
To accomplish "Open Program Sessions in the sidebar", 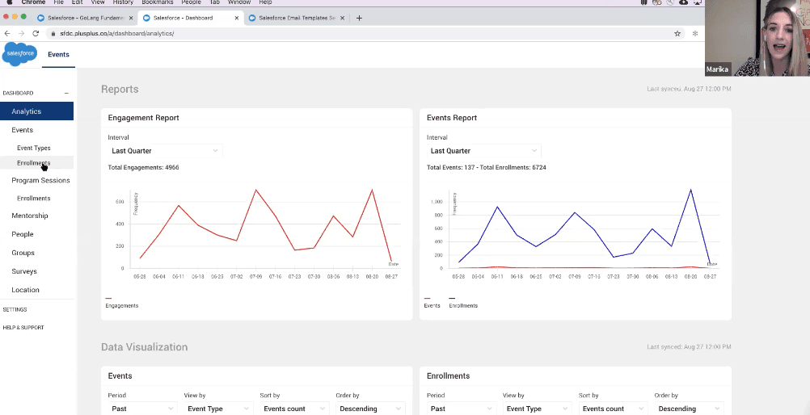I will [x=40, y=180].
